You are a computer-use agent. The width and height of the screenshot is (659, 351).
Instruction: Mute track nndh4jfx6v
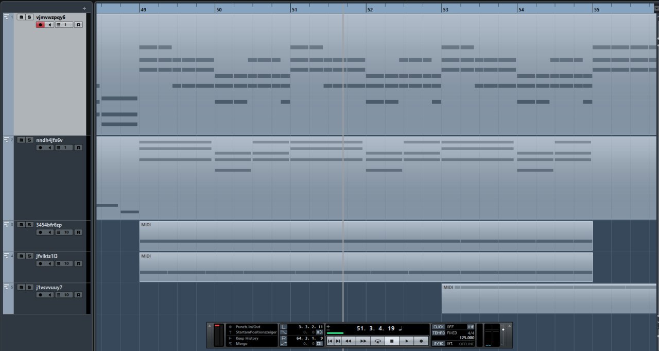(x=21, y=140)
